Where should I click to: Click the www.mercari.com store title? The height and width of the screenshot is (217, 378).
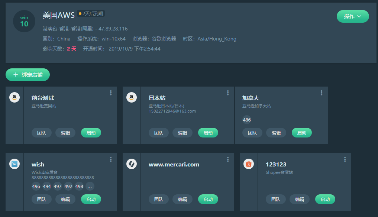coord(174,165)
